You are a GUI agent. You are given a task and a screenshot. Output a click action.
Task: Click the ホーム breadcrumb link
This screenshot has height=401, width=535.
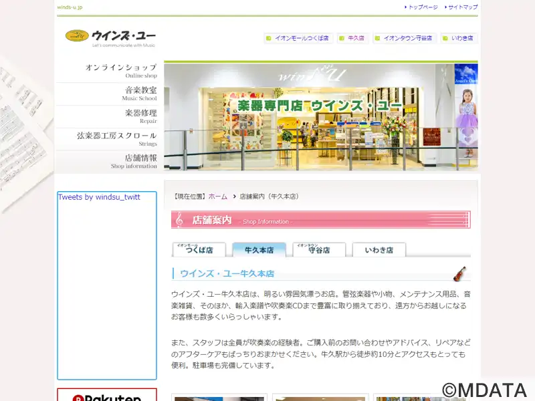pyautogui.click(x=218, y=196)
